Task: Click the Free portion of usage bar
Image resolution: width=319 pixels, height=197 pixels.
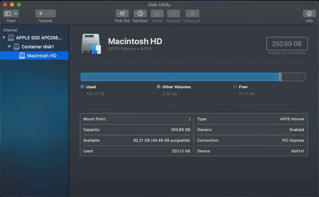Action: tap(294, 77)
